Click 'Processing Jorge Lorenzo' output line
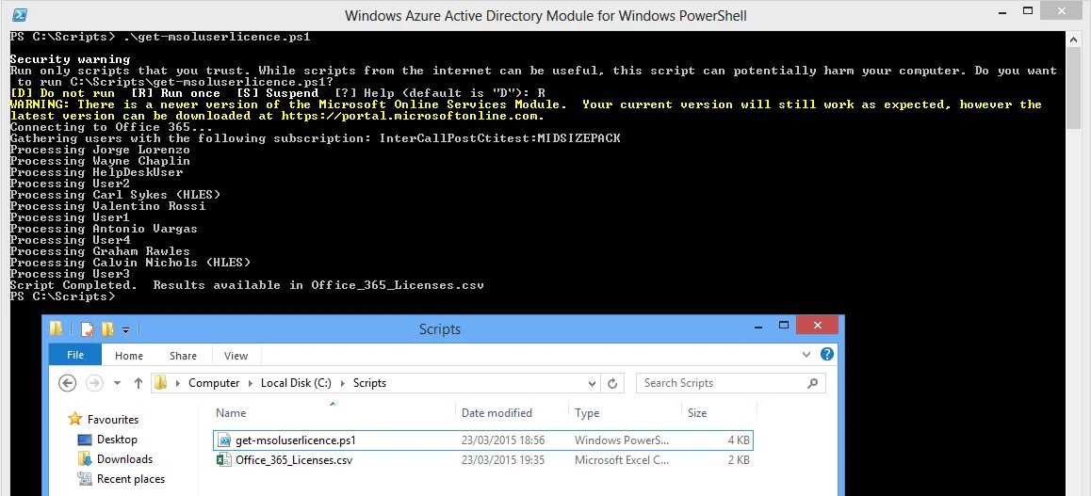The image size is (1091, 496). pos(100,150)
